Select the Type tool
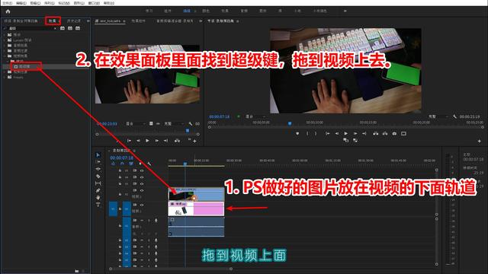The image size is (488, 274). point(98,205)
